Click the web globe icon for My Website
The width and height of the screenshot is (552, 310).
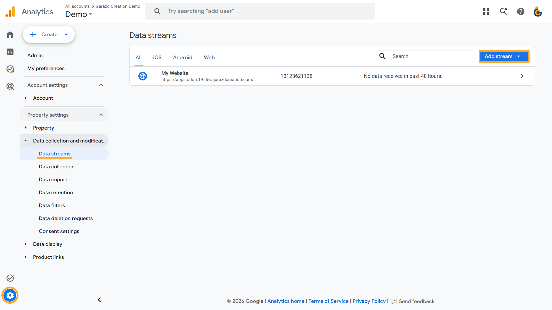click(143, 76)
